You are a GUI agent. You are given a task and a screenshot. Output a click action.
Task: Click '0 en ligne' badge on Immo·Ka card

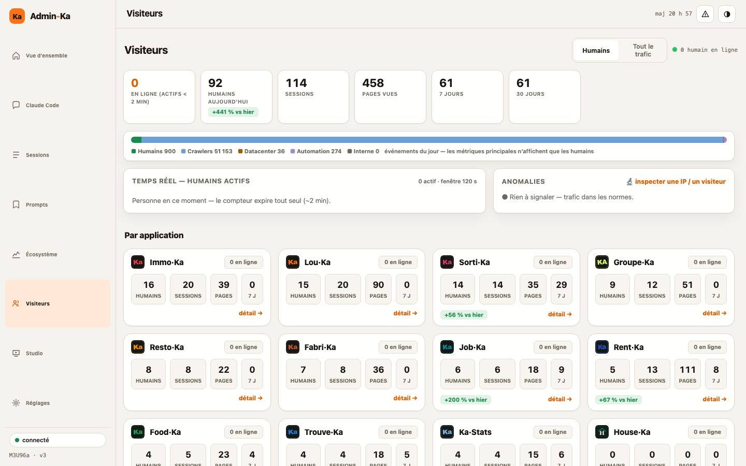tap(243, 262)
